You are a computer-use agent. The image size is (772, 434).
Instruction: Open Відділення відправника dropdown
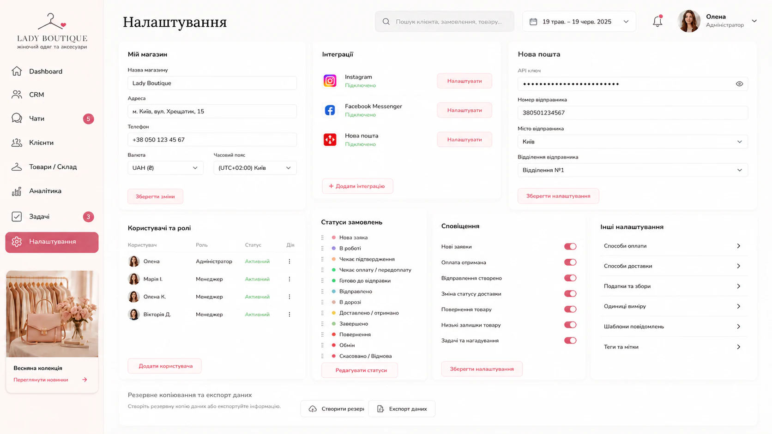pos(633,170)
